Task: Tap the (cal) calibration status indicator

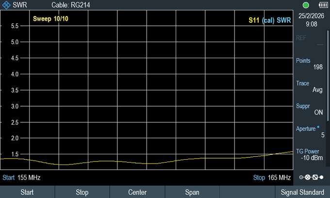Action: pyautogui.click(x=268, y=20)
